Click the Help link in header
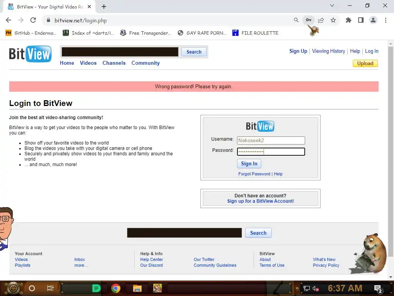This screenshot has height=296, width=394. pyautogui.click(x=355, y=51)
